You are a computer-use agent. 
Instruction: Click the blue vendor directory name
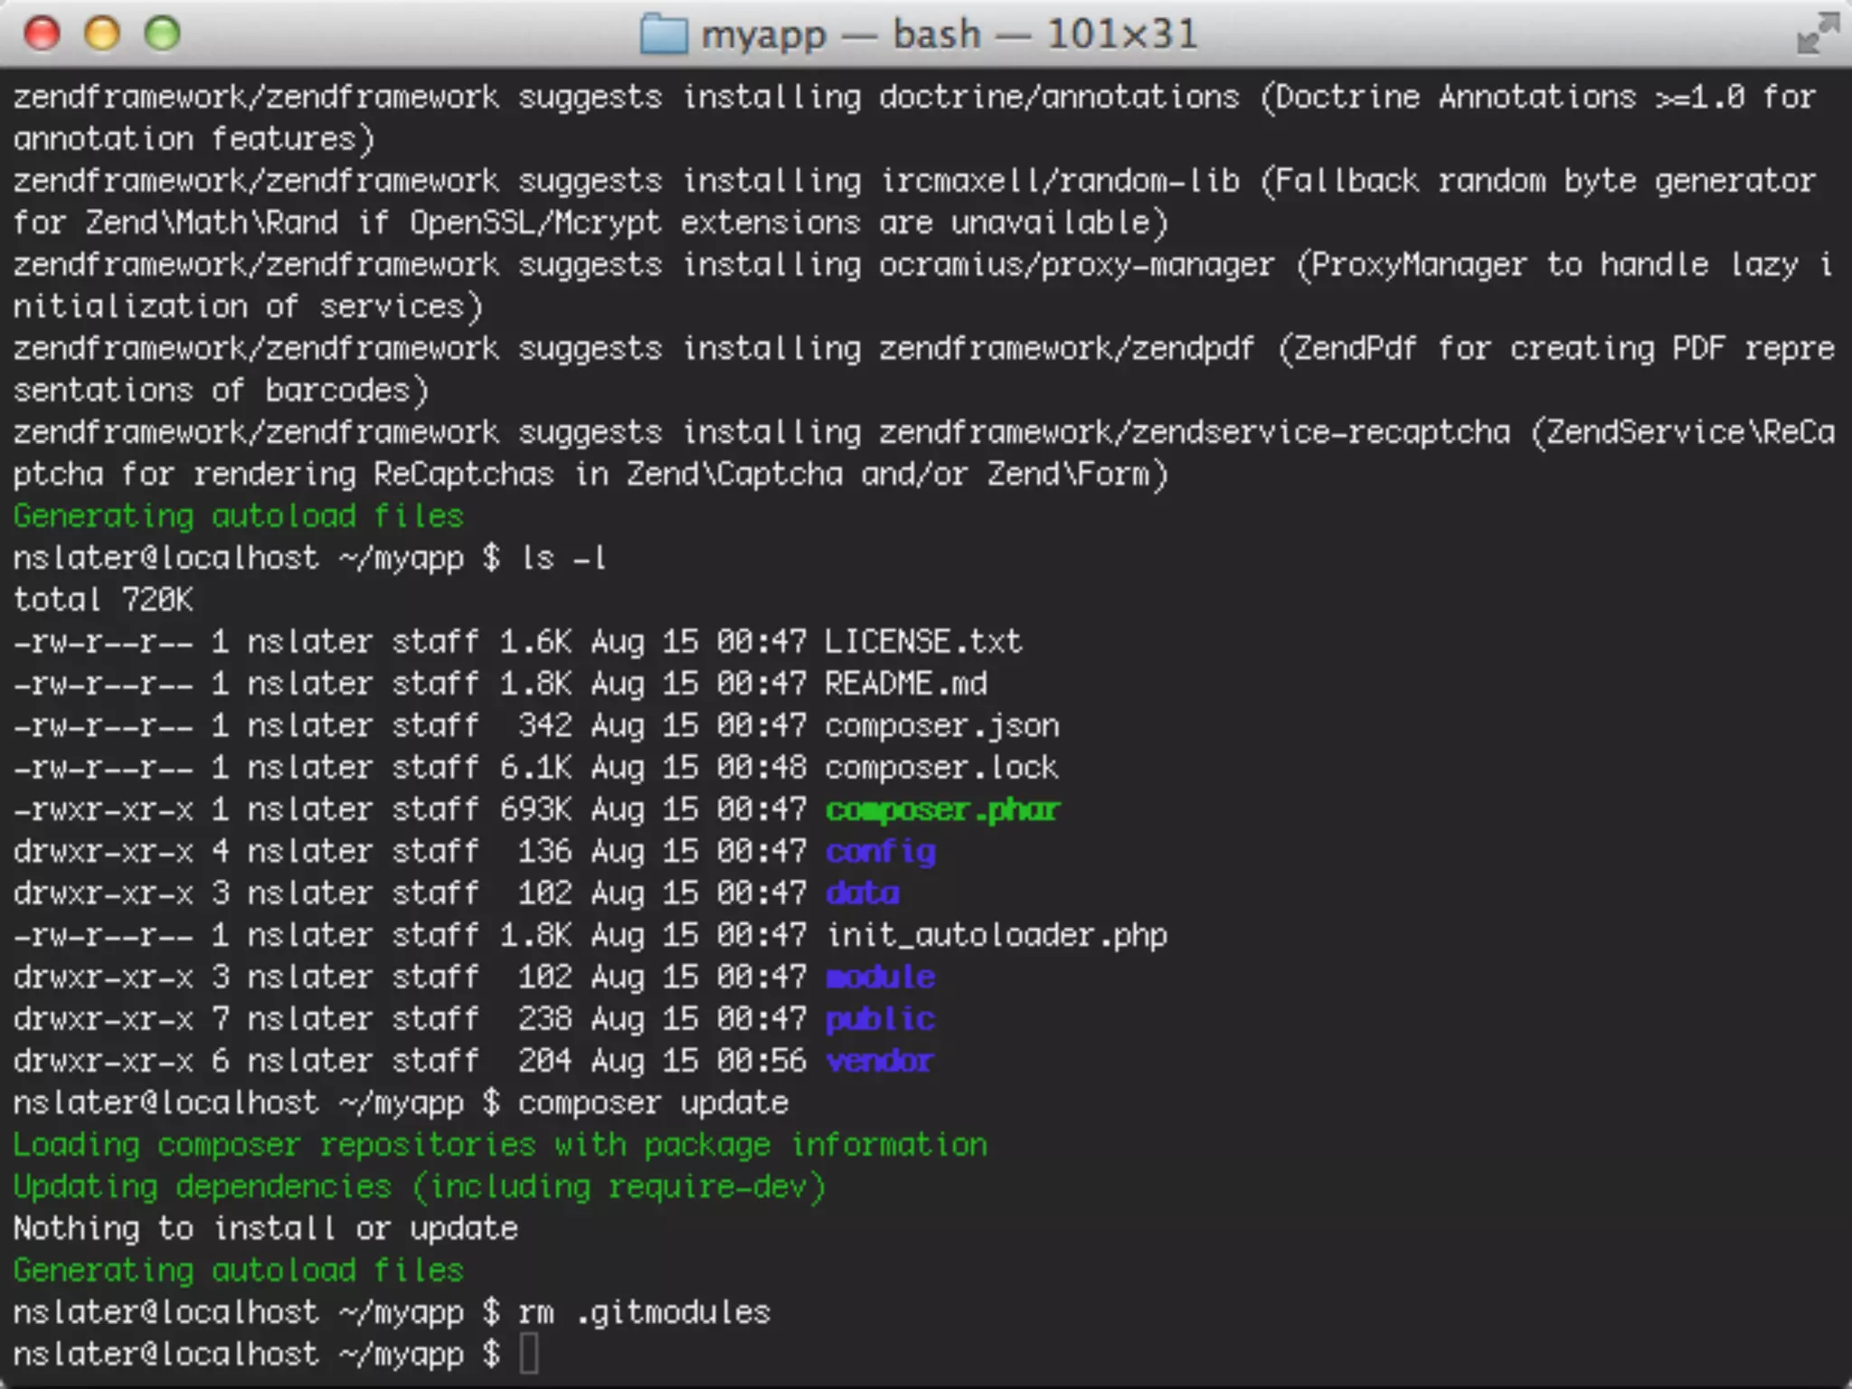pos(880,1061)
